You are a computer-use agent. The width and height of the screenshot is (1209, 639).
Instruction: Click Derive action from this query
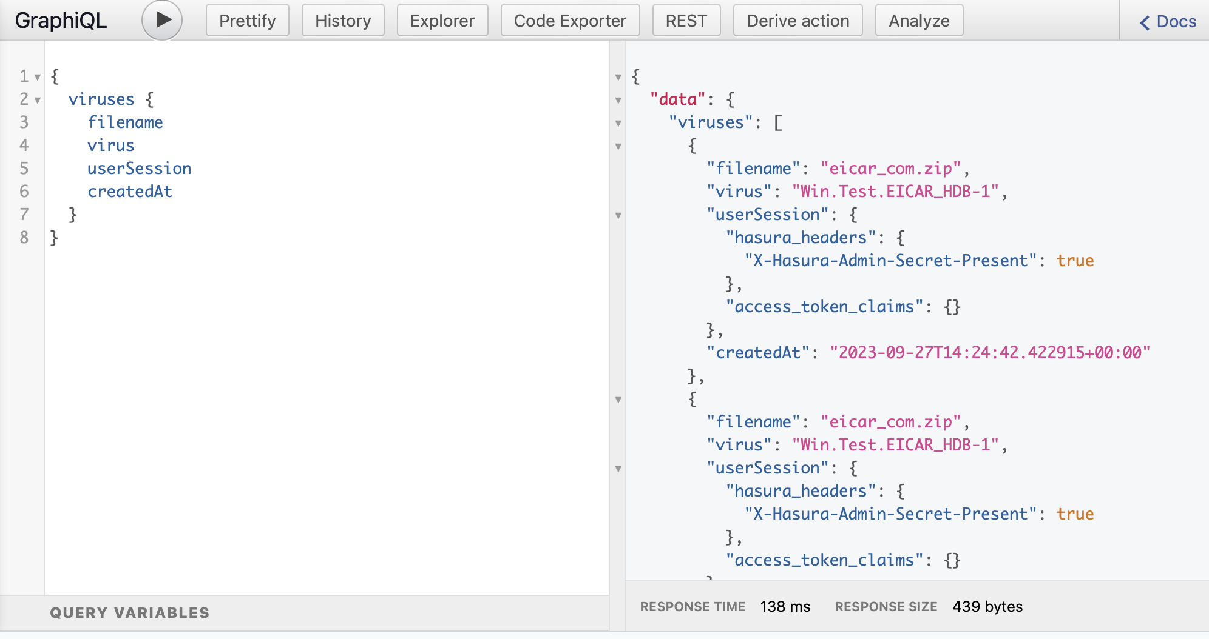tap(798, 20)
